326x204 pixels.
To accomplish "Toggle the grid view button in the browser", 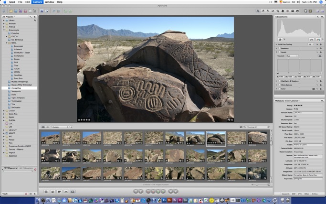I will point(43,127).
